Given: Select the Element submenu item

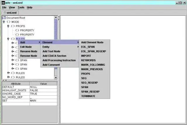Looking at the screenshot, I should [x=60, y=42].
